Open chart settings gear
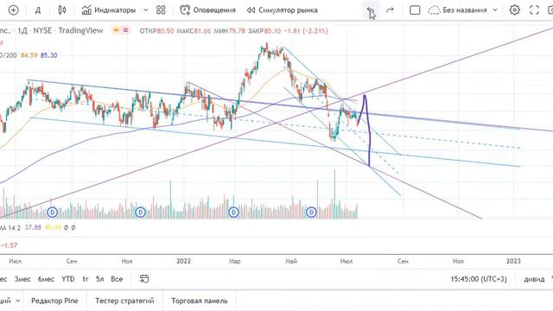This screenshot has width=553, height=311. click(x=515, y=10)
